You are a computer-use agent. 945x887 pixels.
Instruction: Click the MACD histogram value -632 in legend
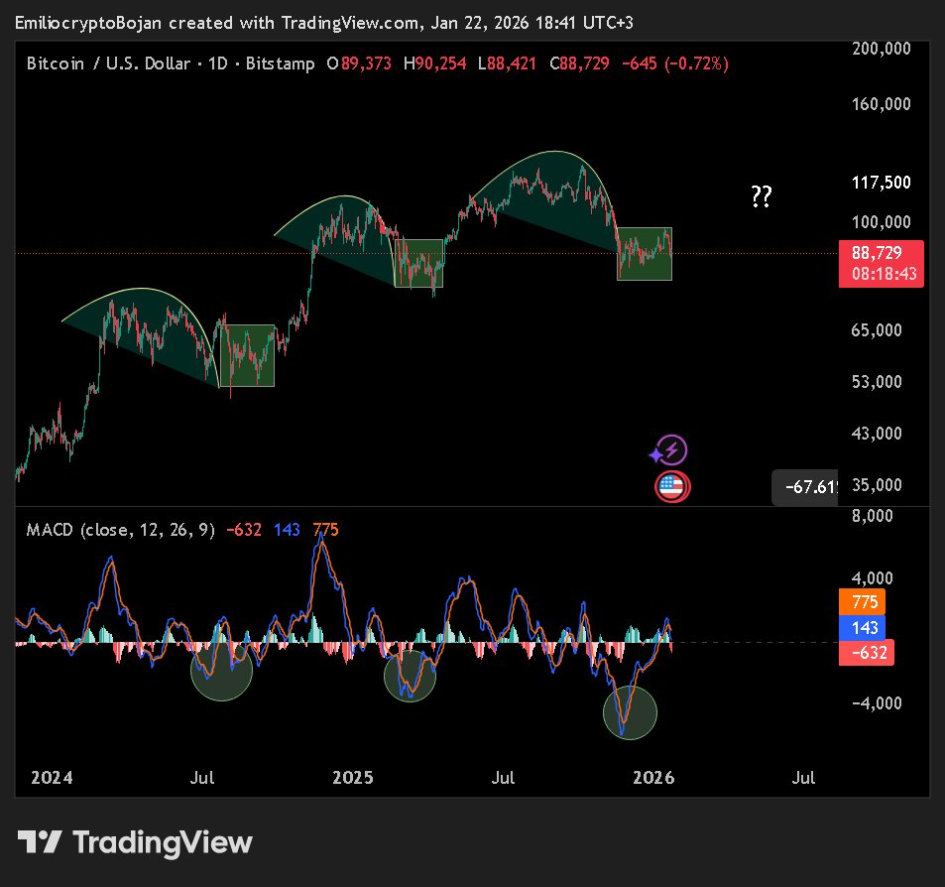click(x=244, y=530)
